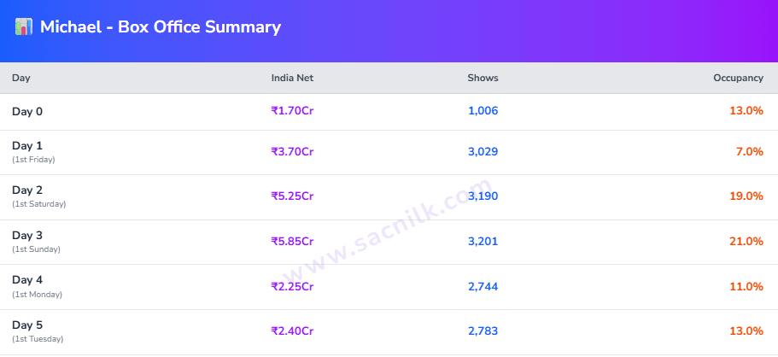Click the ₹2.40Cr India Net value
The height and width of the screenshot is (357, 778).
point(292,331)
